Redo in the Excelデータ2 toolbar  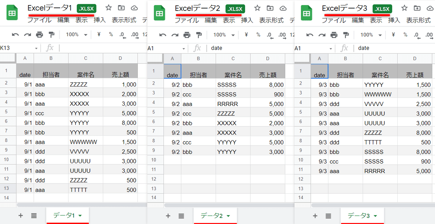175,35
